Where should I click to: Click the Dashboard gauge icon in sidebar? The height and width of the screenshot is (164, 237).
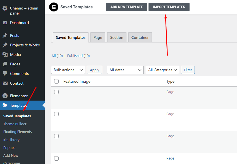[5, 23]
